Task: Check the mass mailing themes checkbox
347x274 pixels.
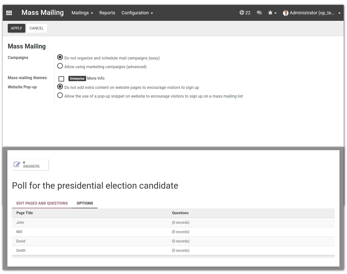Action: tap(61, 79)
